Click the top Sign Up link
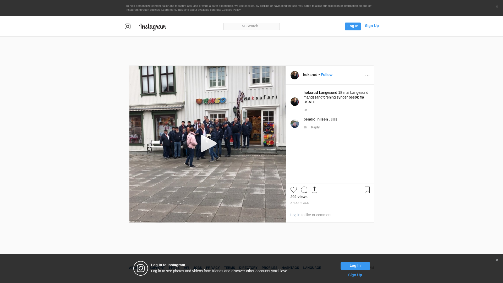 372,26
